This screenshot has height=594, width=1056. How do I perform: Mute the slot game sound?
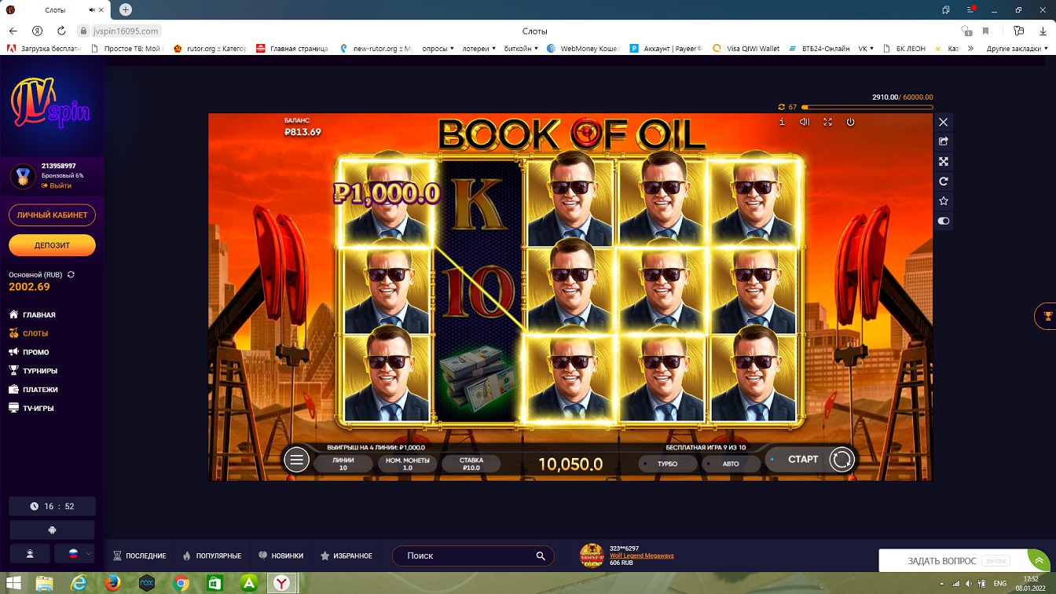[x=805, y=123]
